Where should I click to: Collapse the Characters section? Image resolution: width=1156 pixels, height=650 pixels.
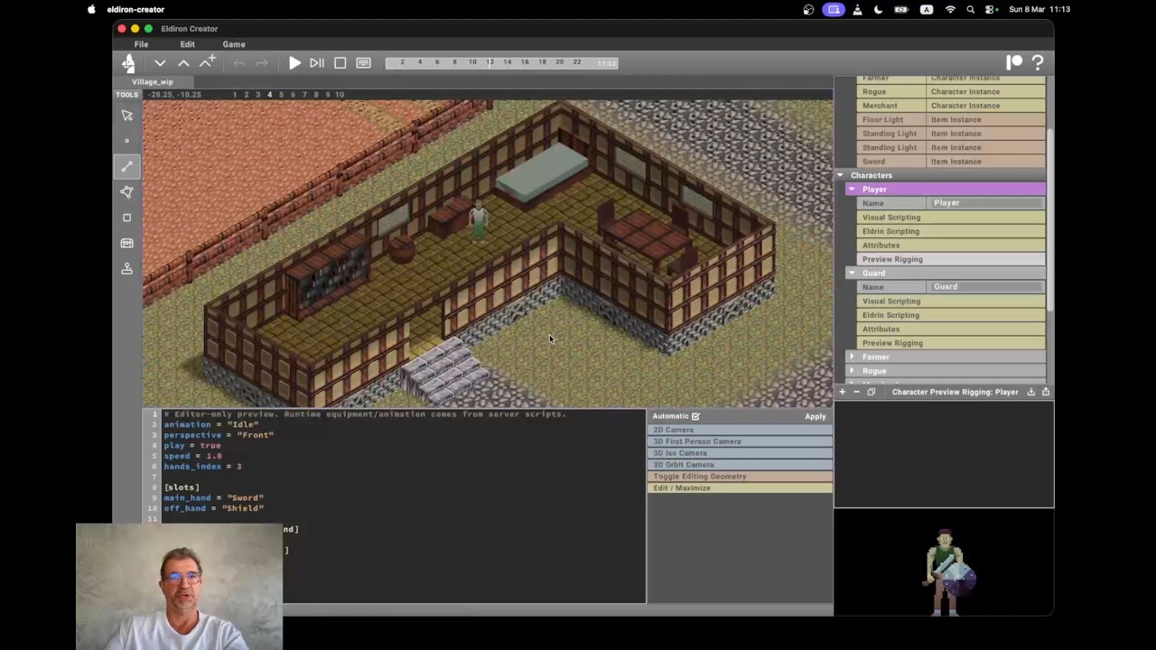(840, 175)
